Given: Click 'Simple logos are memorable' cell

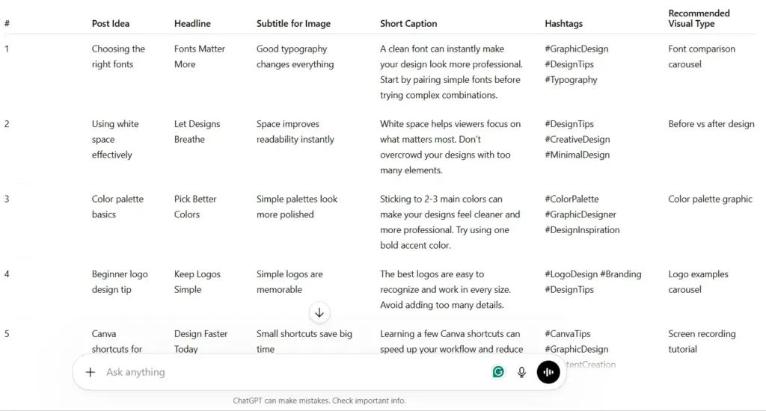Looking at the screenshot, I should point(289,282).
